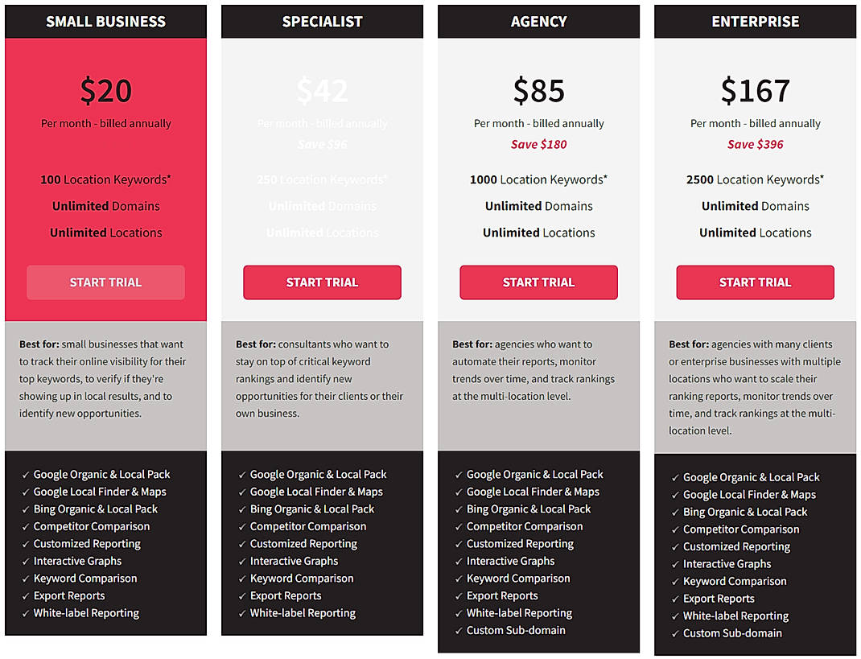
Task: Click START TRIAL for the Specialist plan
Action: (x=322, y=282)
